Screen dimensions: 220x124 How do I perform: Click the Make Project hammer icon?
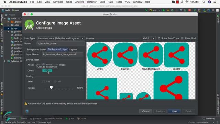(x=146, y=10)
